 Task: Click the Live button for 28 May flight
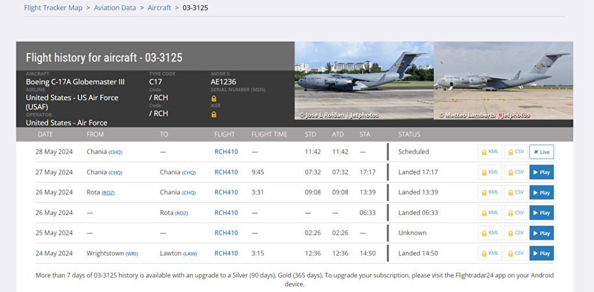point(541,152)
